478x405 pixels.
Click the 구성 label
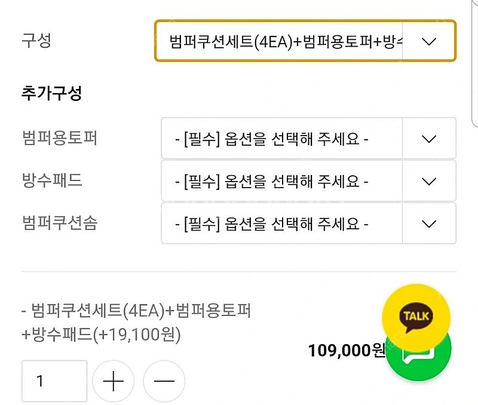click(x=36, y=41)
